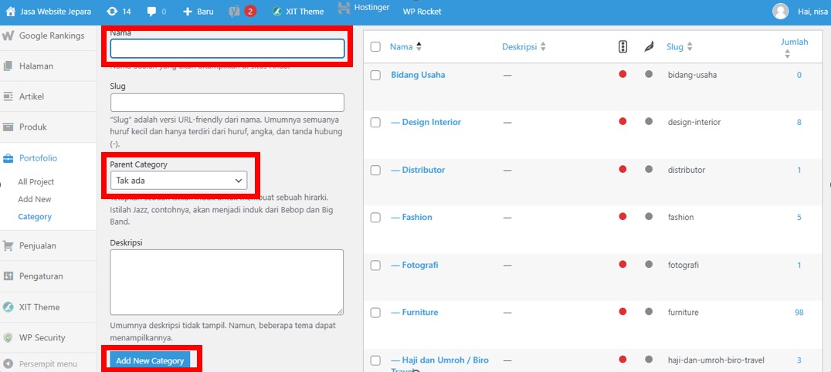Click the Halaman pages icon in the sidebar
The height and width of the screenshot is (372, 831).
point(8,66)
